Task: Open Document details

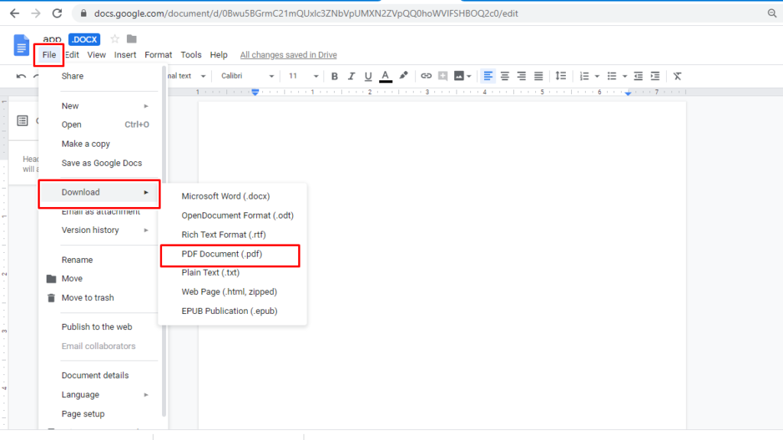Action: [x=100, y=375]
